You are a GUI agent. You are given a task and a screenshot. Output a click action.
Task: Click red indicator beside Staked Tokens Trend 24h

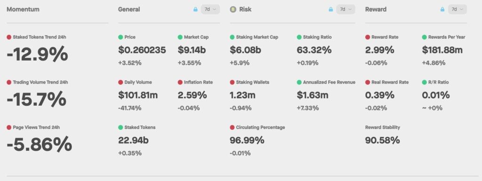click(x=9, y=37)
